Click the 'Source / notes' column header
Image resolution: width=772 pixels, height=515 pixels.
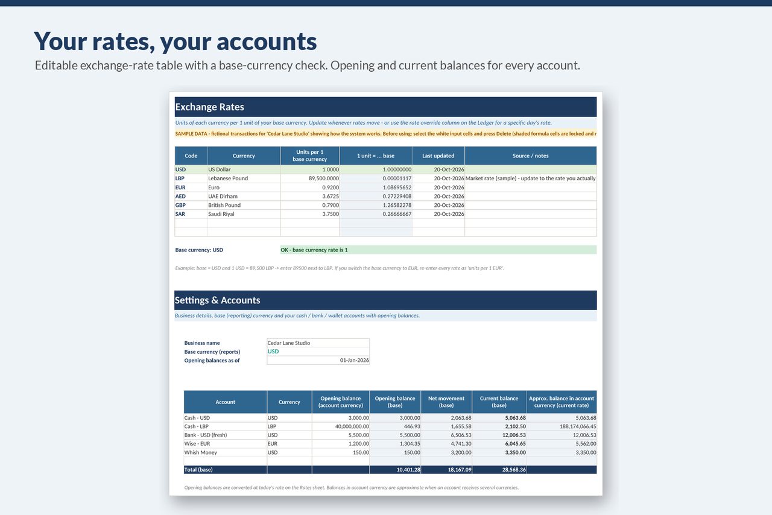[531, 156]
